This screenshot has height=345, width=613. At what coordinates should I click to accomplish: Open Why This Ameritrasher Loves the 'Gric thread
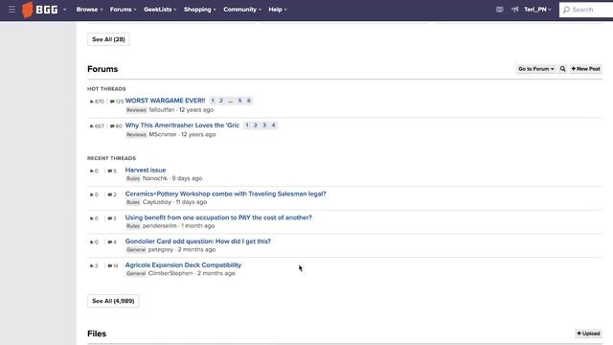point(182,126)
